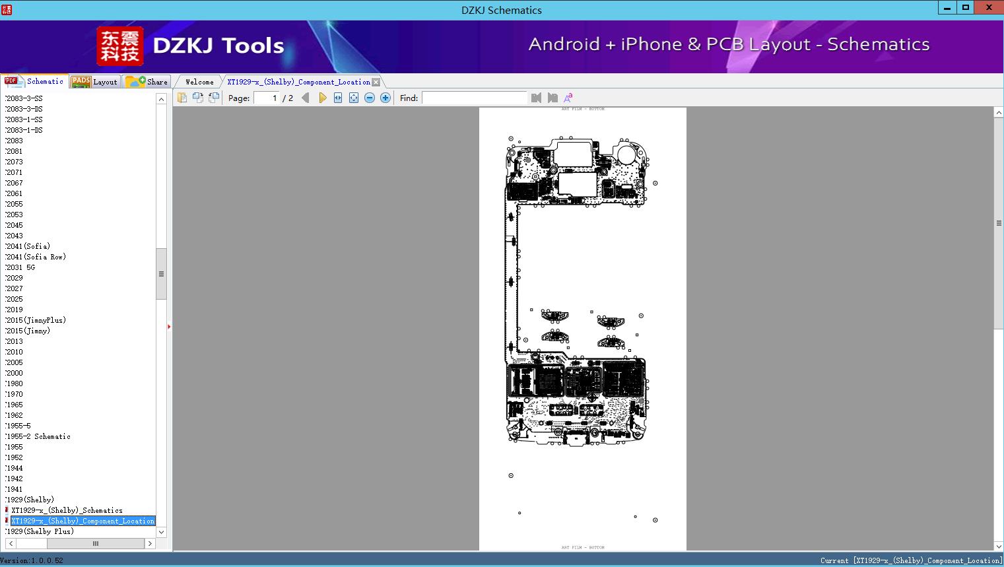Image resolution: width=1004 pixels, height=567 pixels.
Task: Select the 1955-2 Schematic entry
Action: click(x=38, y=436)
